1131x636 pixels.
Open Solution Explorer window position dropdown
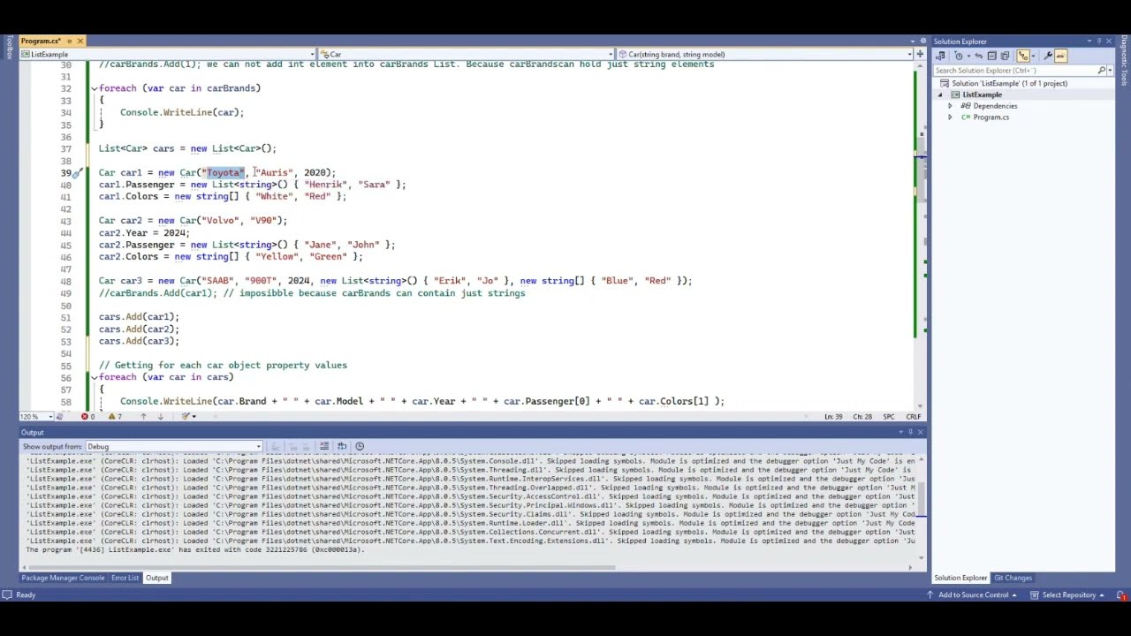(x=1089, y=42)
